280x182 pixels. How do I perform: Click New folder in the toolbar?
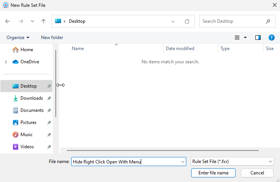click(x=52, y=38)
